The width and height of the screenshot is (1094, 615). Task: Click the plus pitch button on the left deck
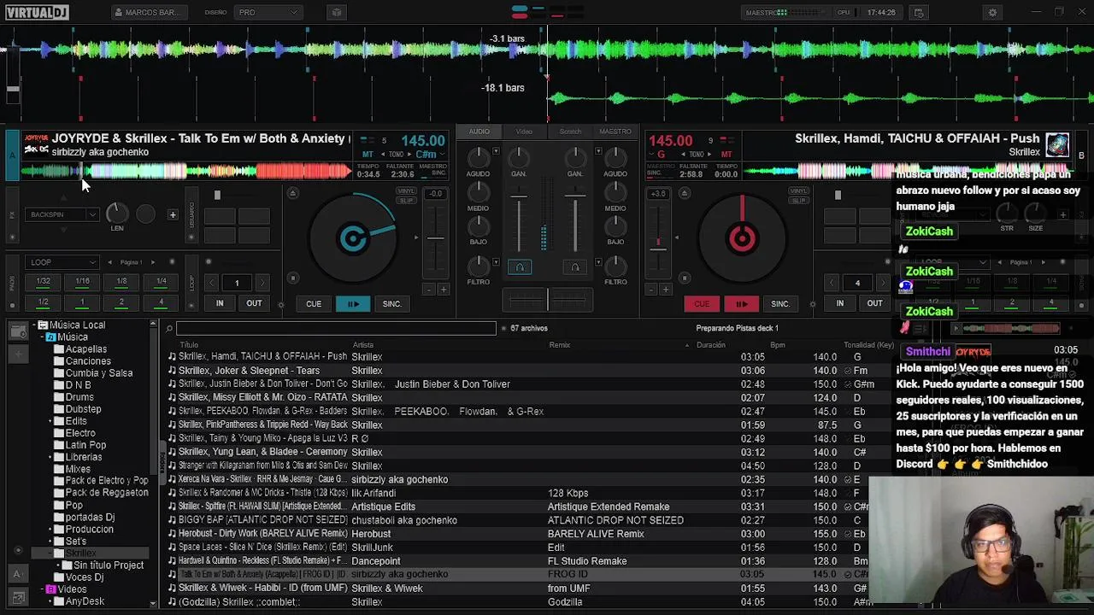444,290
